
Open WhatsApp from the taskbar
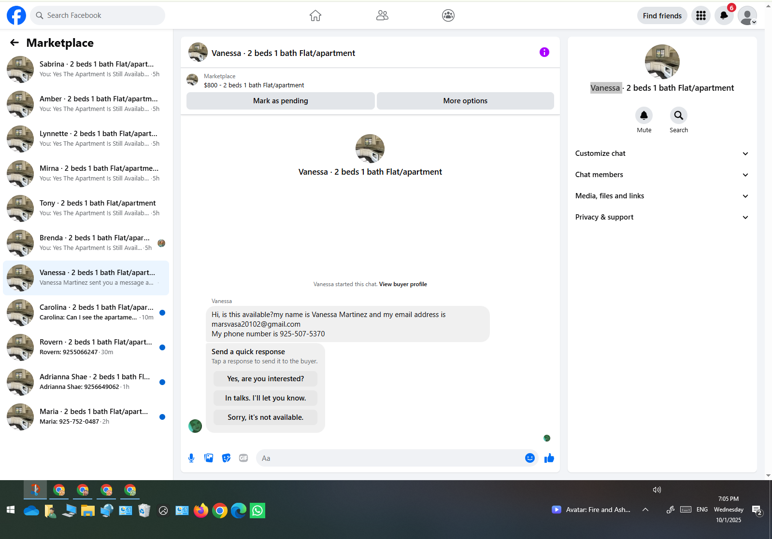click(x=257, y=511)
